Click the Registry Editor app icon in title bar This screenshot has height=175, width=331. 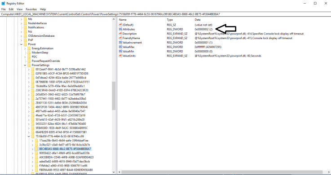pyautogui.click(x=3, y=4)
